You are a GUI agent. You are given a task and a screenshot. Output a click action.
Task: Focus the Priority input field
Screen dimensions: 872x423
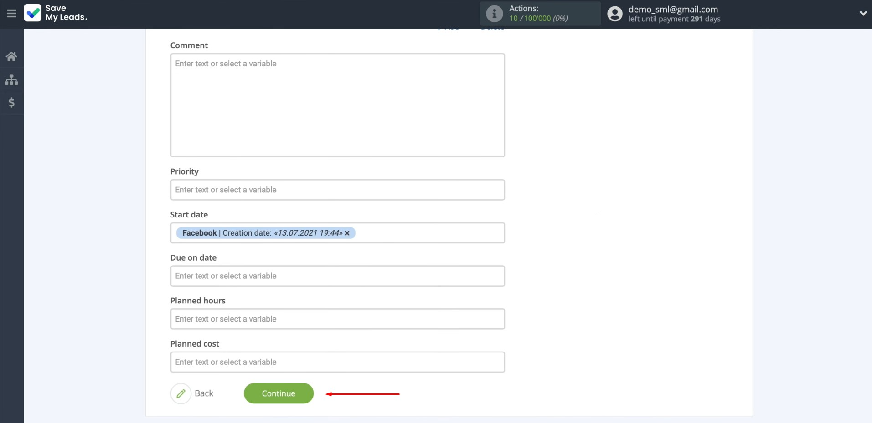[337, 190]
